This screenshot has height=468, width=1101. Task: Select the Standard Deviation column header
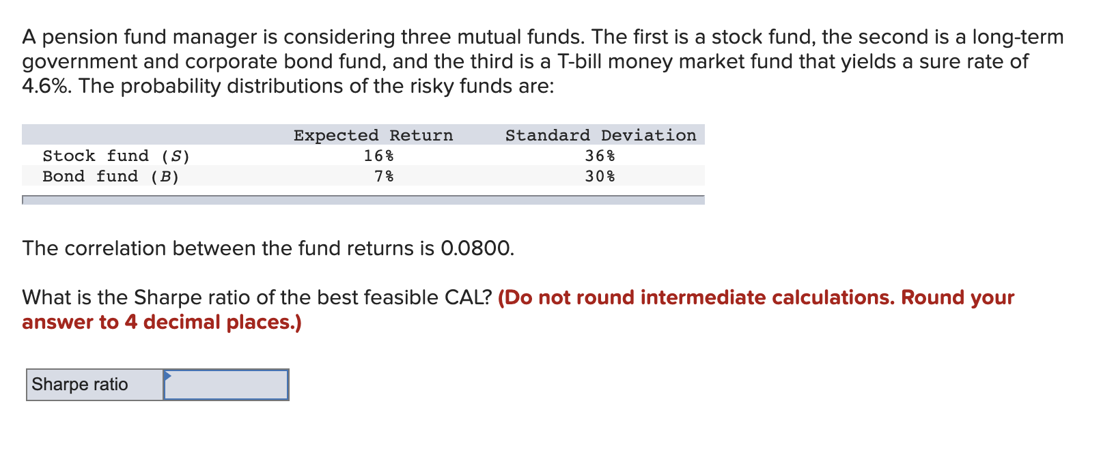point(602,134)
